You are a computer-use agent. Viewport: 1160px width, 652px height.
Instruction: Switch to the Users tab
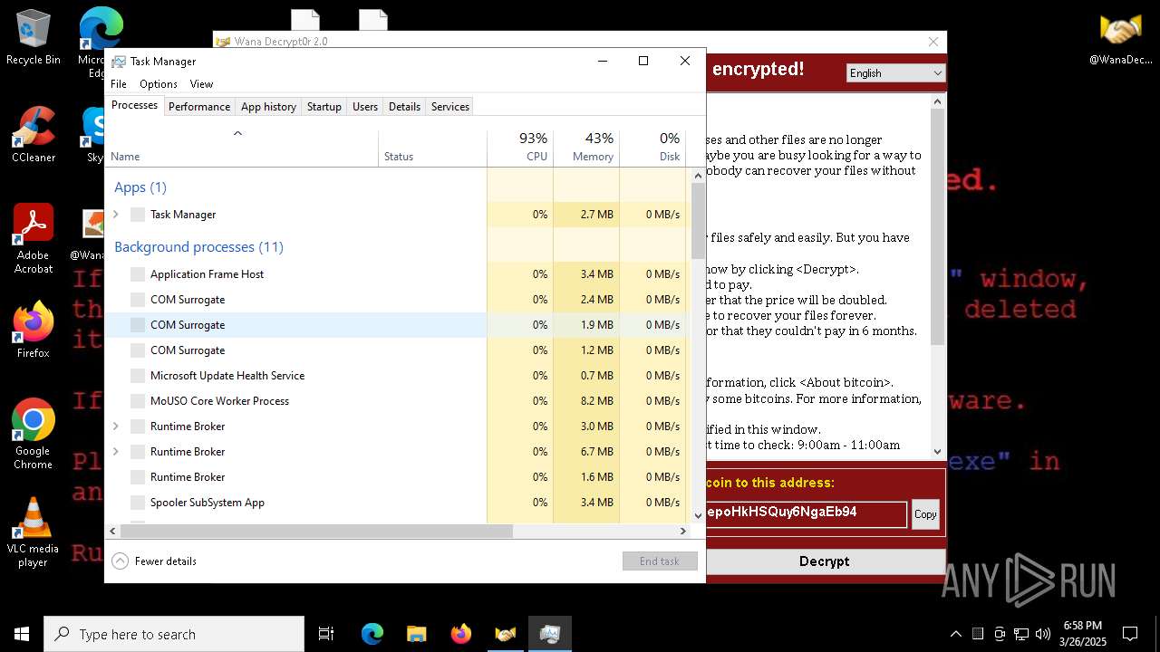click(x=365, y=107)
